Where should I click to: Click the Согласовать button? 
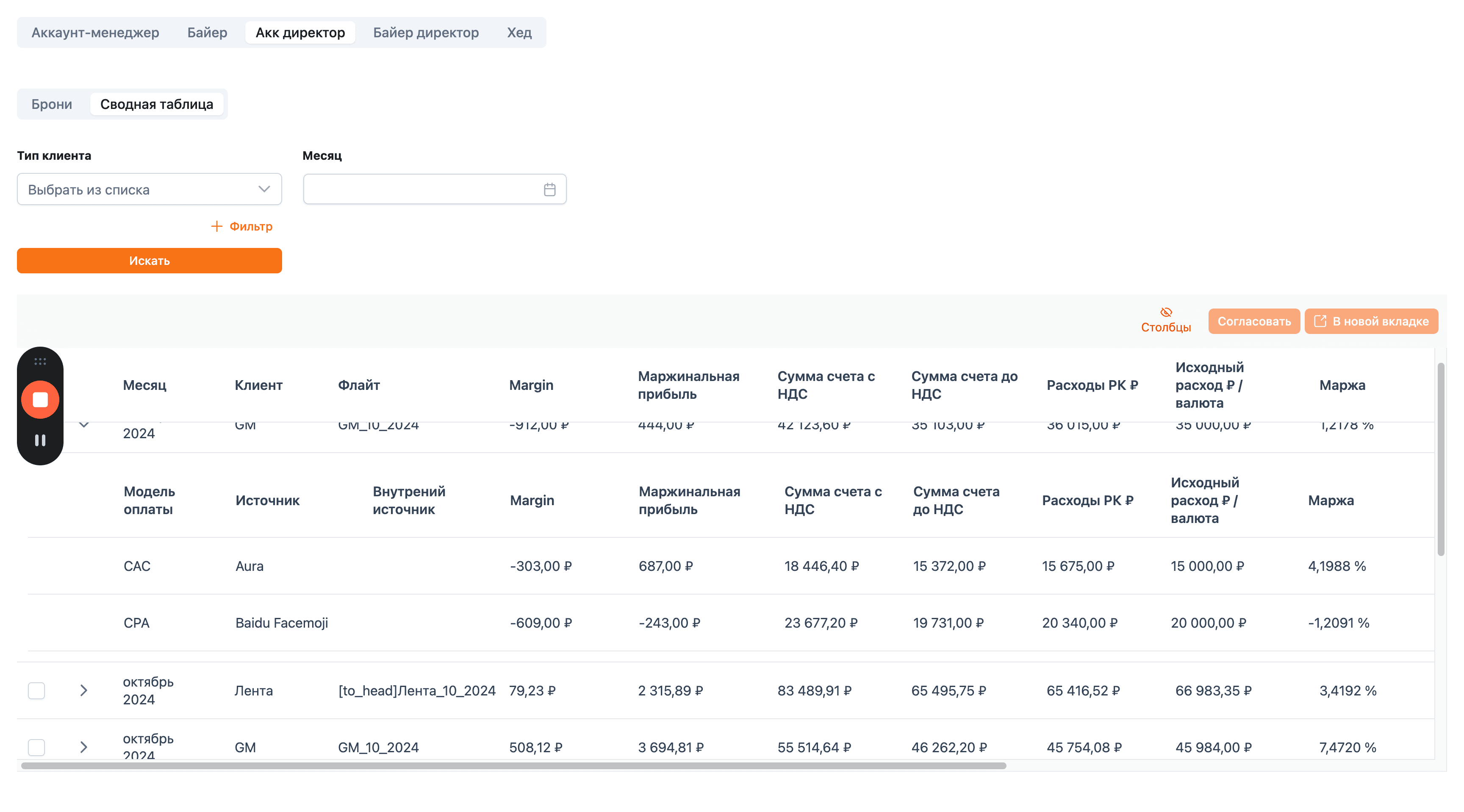1254,321
